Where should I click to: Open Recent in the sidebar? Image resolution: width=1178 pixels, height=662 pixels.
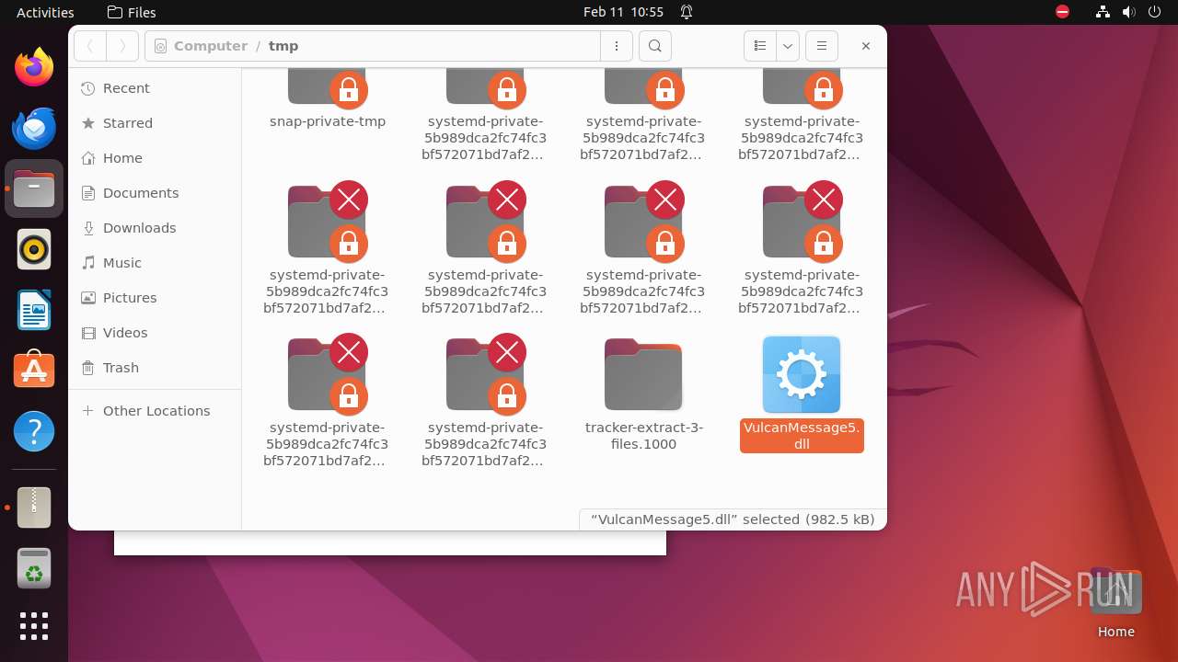(156, 88)
